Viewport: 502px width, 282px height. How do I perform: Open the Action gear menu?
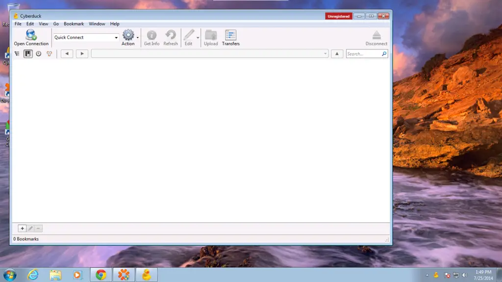pyautogui.click(x=128, y=38)
